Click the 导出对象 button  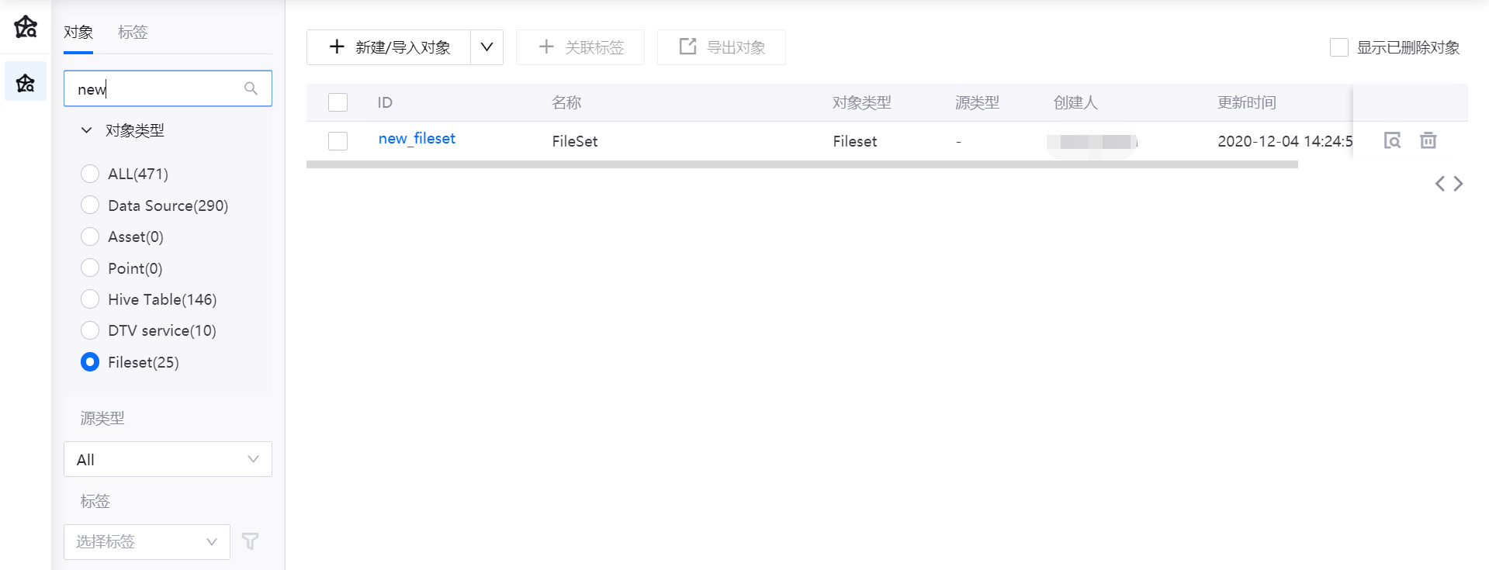point(722,47)
